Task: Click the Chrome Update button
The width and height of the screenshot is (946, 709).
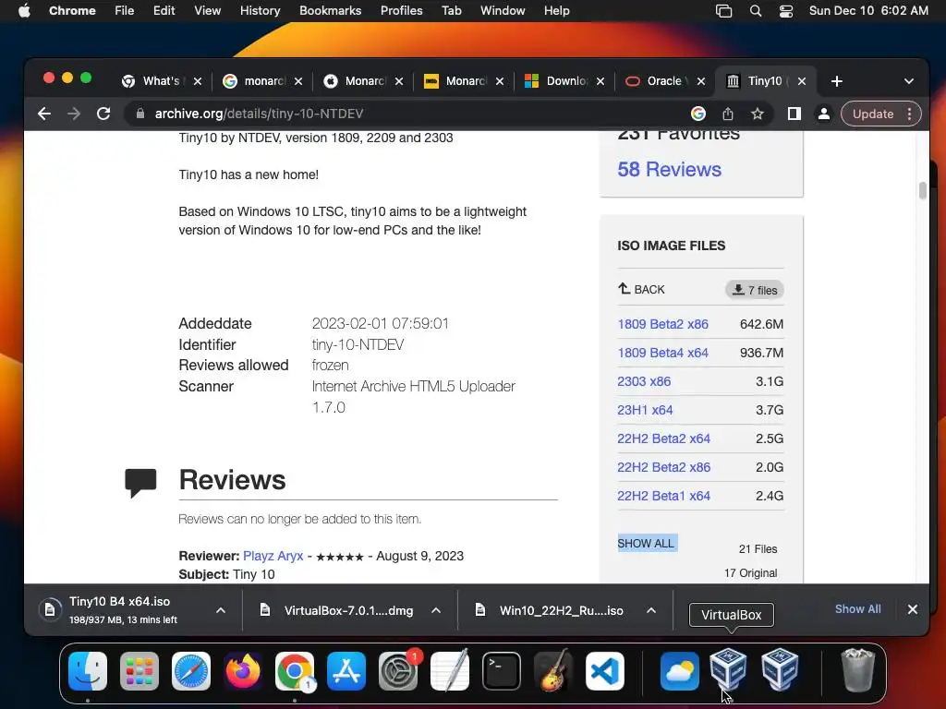Action: (x=872, y=114)
